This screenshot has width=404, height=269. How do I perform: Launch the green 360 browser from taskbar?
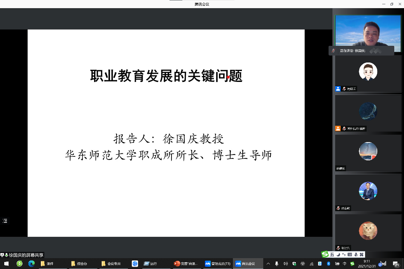coord(19,264)
